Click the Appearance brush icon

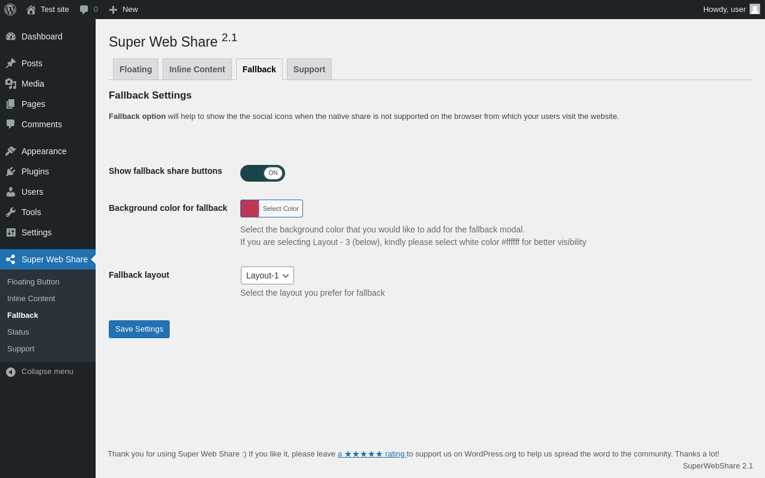[x=11, y=151]
